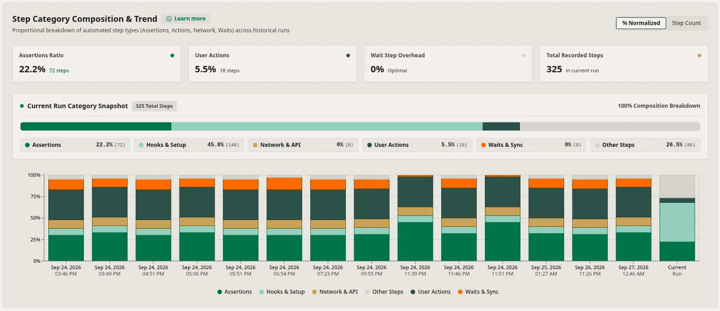Open the Wait Step Overhead card
The height and width of the screenshot is (311, 720).
coord(448,64)
